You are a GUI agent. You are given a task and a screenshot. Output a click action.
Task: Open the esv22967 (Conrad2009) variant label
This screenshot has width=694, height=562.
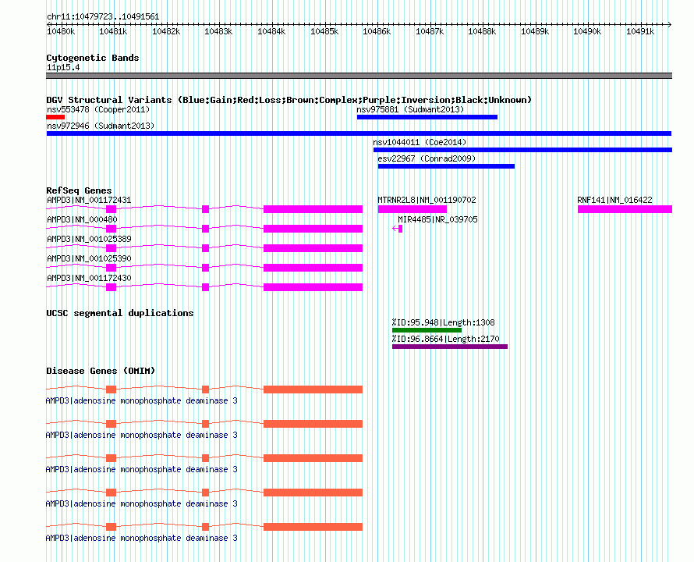(x=427, y=158)
